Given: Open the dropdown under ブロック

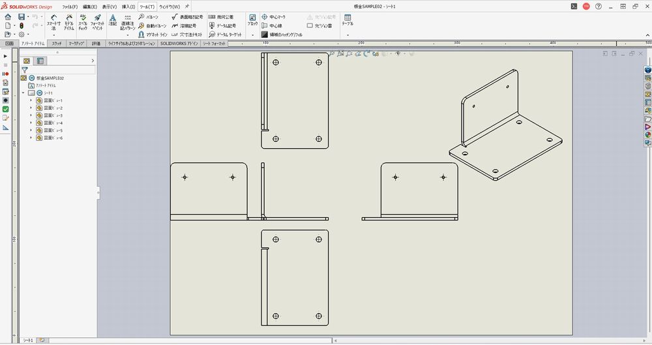Looking at the screenshot, I should tap(252, 35).
